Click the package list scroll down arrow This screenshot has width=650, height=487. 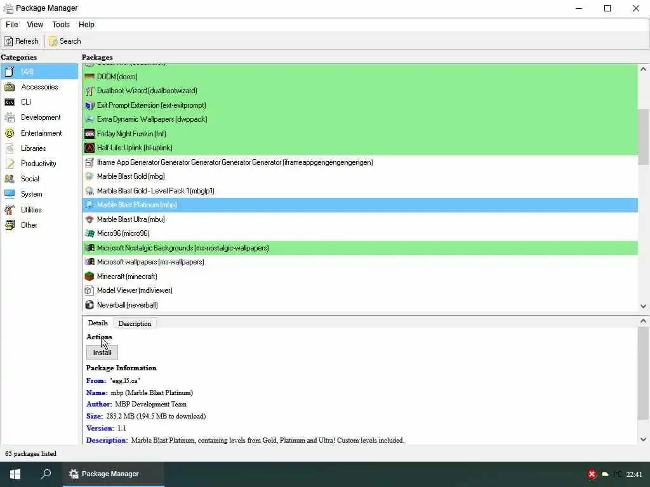[x=643, y=306]
